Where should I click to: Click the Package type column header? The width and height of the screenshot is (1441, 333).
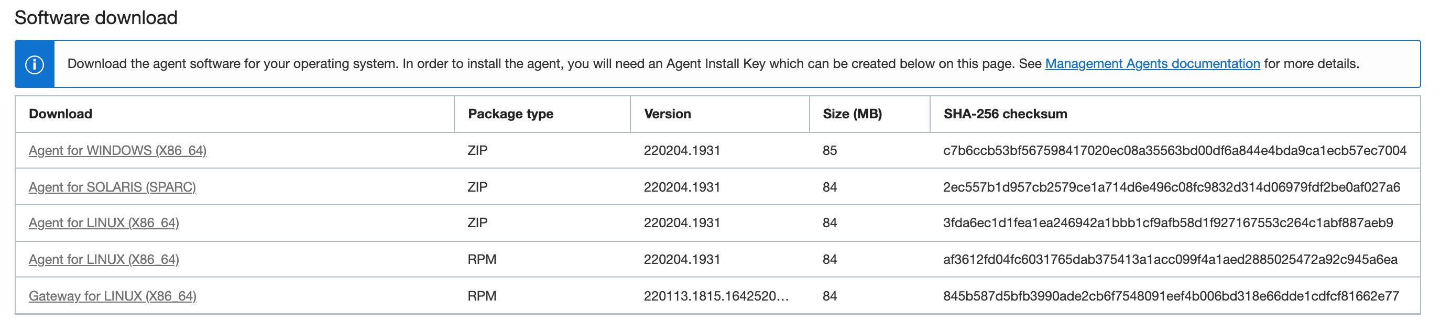point(511,114)
